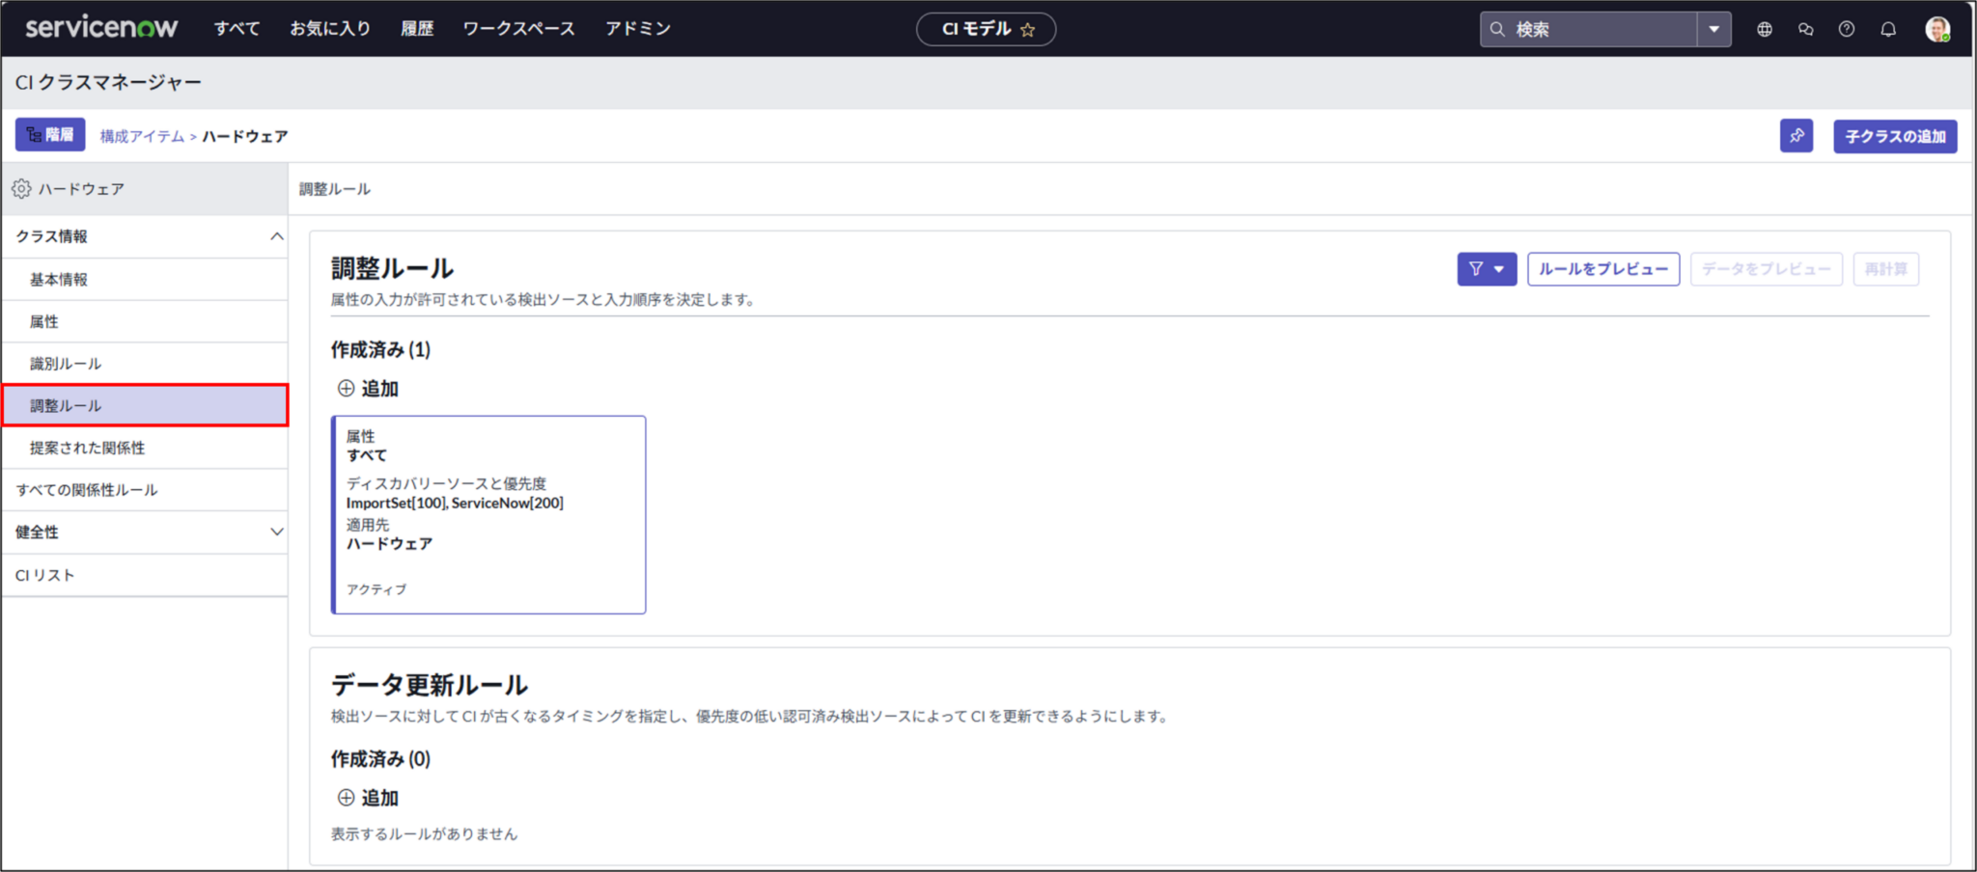Select 識別ルール in sidebar
1977x872 pixels.
click(x=145, y=364)
